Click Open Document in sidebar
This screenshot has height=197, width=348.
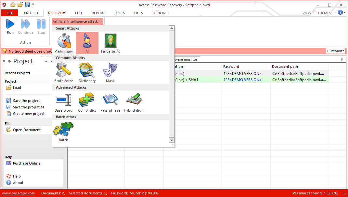point(23,130)
